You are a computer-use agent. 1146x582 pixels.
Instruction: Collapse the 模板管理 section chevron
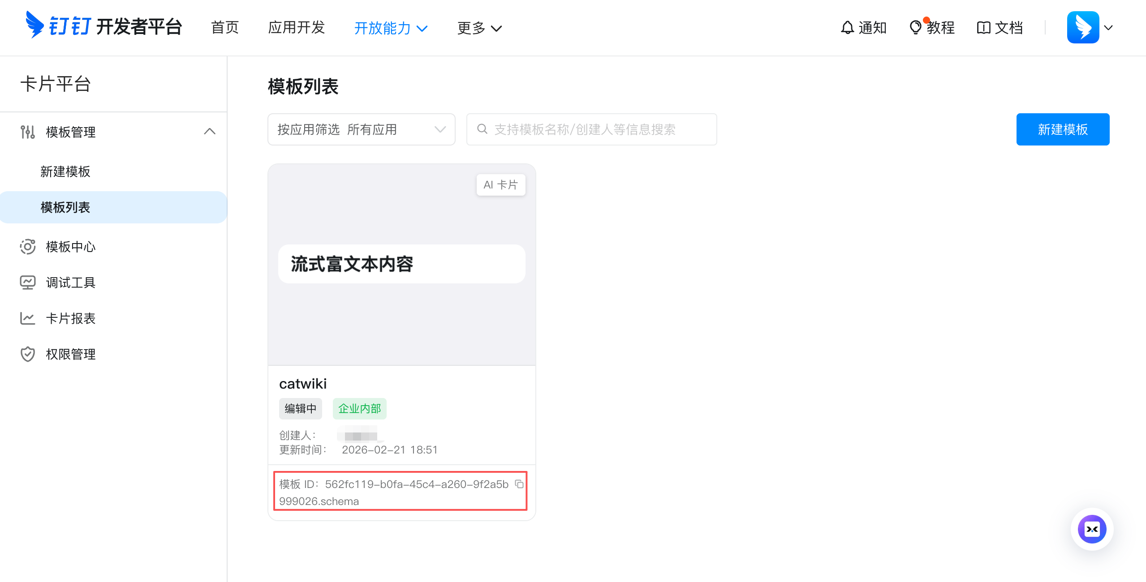point(209,131)
